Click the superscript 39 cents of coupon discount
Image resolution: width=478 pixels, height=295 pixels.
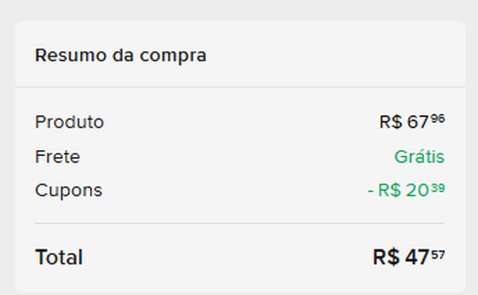(437, 188)
